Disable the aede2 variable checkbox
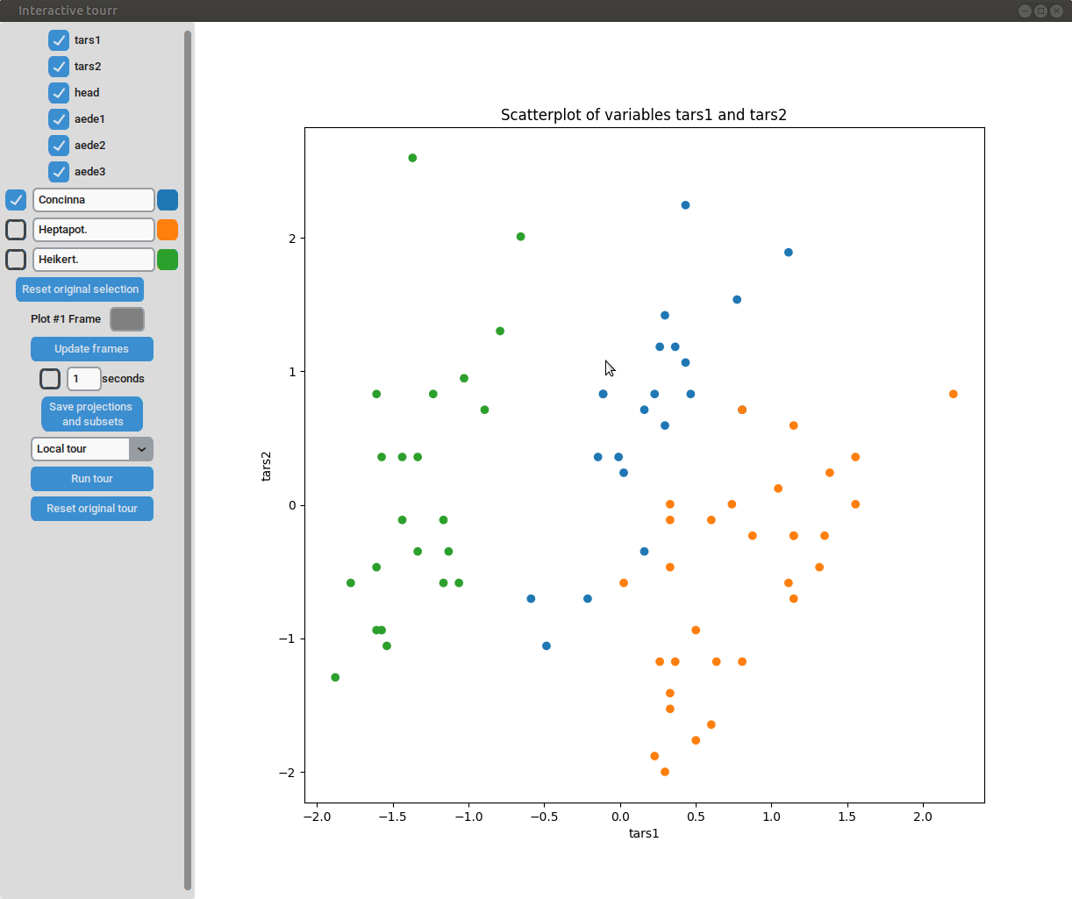Screen dimensions: 1072x899 click(x=59, y=146)
